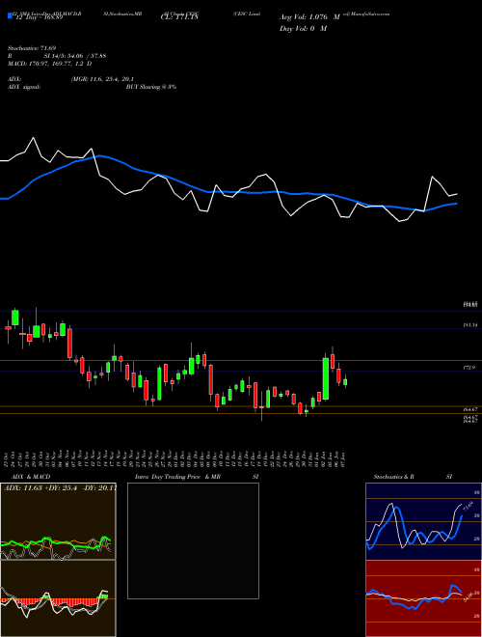The image size is (482, 637).
Task: Click the 181.14 price axis label
Action: tap(469, 325)
